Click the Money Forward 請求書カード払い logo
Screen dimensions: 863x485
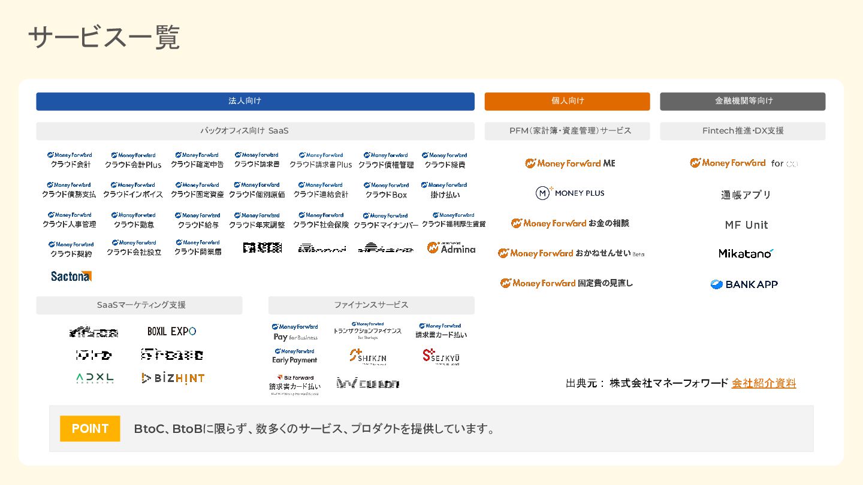pyautogui.click(x=441, y=331)
